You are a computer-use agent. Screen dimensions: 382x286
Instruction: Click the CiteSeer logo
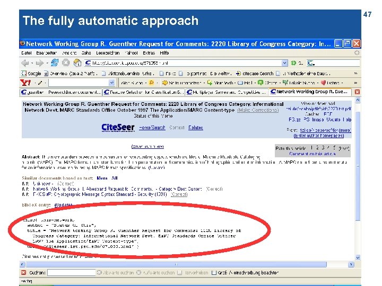pos(118,128)
